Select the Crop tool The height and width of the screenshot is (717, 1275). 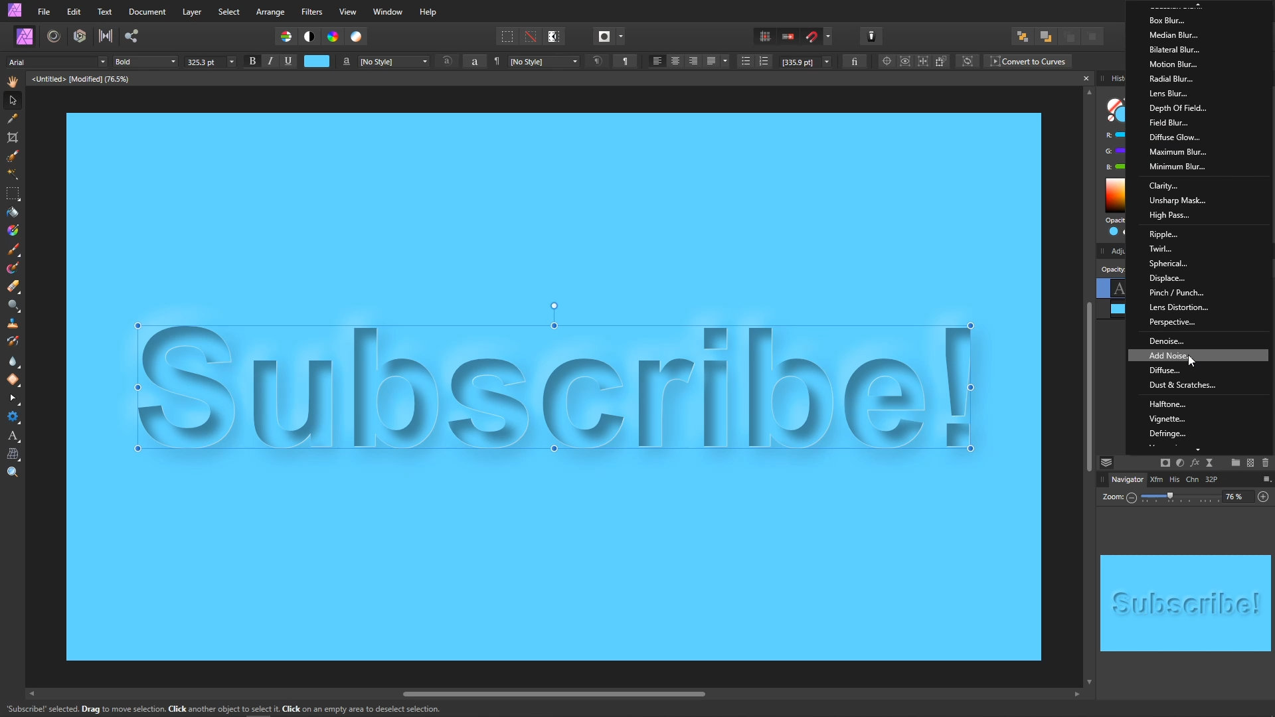[13, 137]
